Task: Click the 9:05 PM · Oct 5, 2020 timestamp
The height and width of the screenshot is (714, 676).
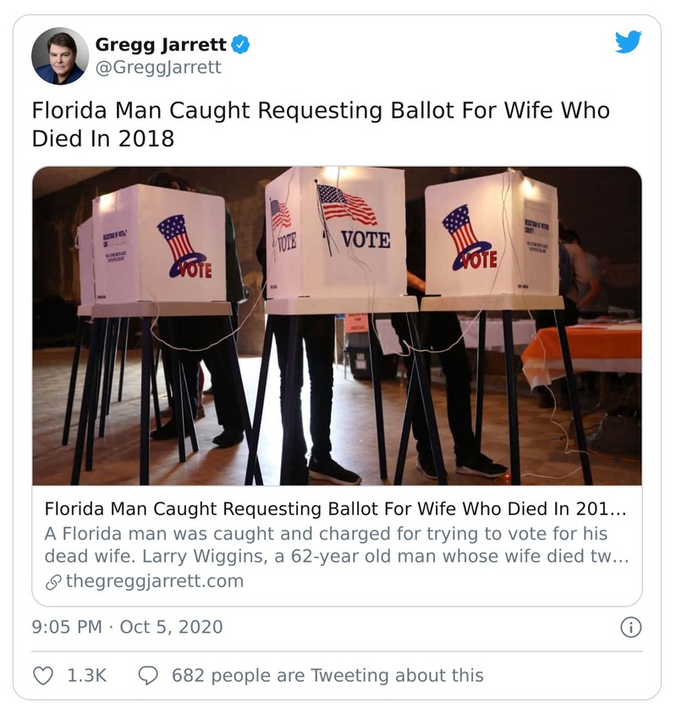Action: pyautogui.click(x=128, y=627)
